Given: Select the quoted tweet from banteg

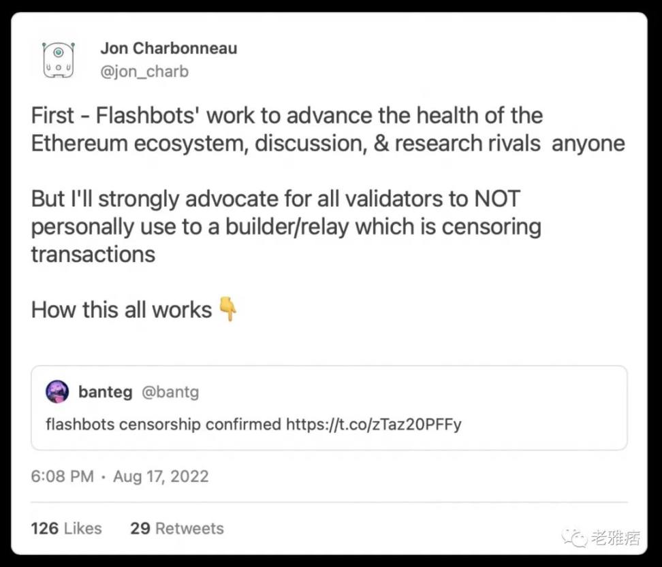Looking at the screenshot, I should (x=331, y=408).
